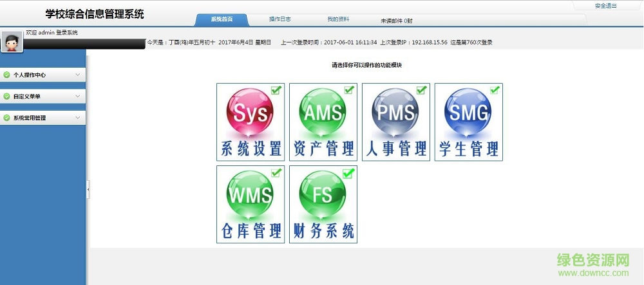Click the 欢迎 admin 登录系统 greeting
Image resolution: width=644 pixels, height=285 pixels.
point(52,32)
